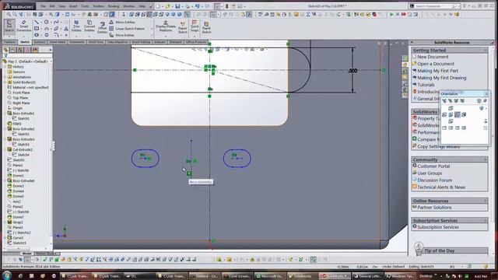Click the Offset Entities tool
Image resolution: width=498 pixels, height=280 pixels.
(102, 28)
